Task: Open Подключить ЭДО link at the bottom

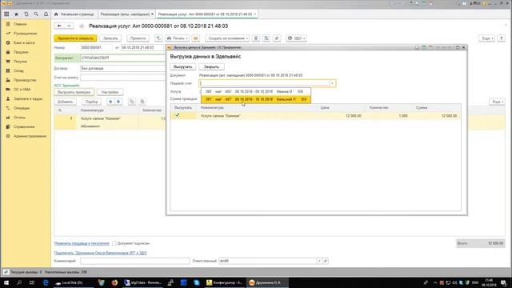Action: click(x=101, y=253)
